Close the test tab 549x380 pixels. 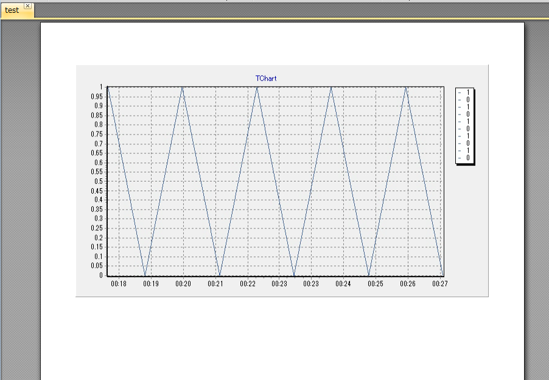27,5
